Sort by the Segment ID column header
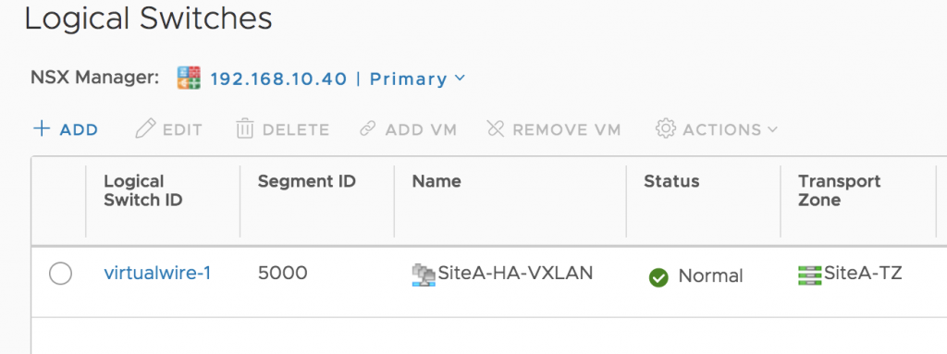The height and width of the screenshot is (354, 947). [x=307, y=181]
